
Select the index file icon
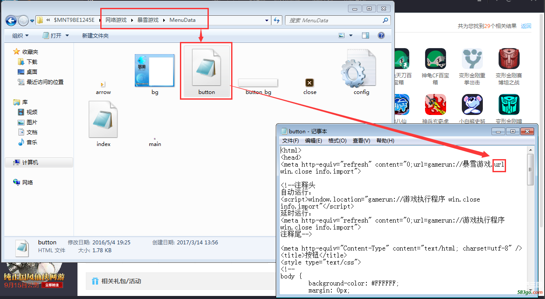pos(103,119)
